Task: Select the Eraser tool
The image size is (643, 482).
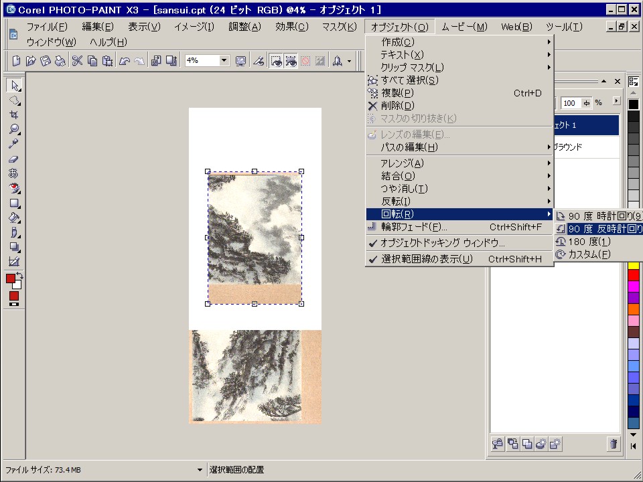Action: pyautogui.click(x=14, y=159)
